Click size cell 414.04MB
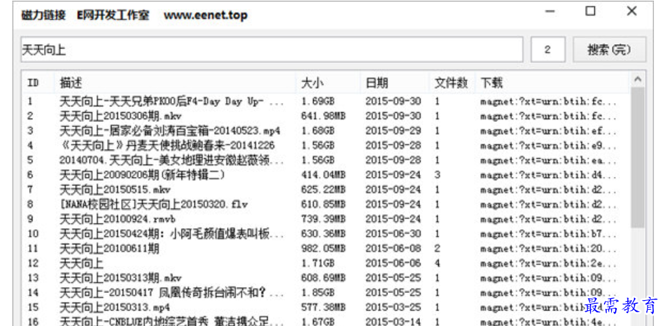 [x=323, y=174]
